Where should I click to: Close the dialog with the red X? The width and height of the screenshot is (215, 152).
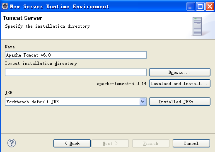click(x=210, y=6)
